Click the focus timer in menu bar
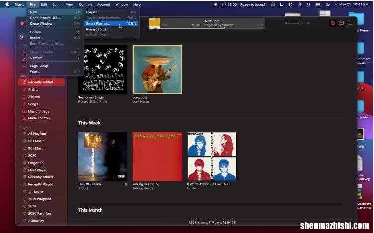The height and width of the screenshot is (233, 374). (244, 4)
